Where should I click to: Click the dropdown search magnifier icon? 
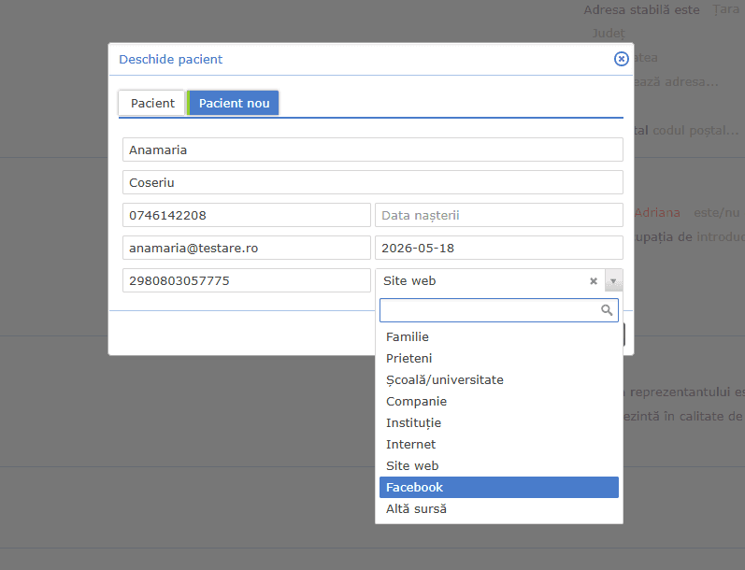point(607,310)
